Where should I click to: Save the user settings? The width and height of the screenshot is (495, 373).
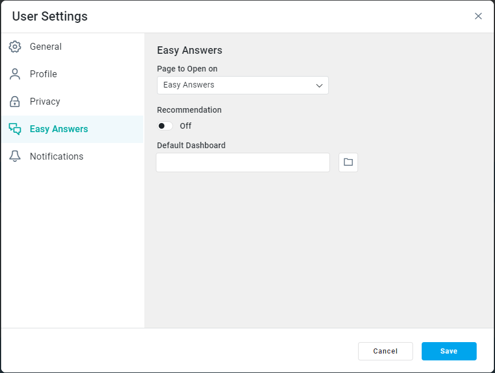[449, 351]
